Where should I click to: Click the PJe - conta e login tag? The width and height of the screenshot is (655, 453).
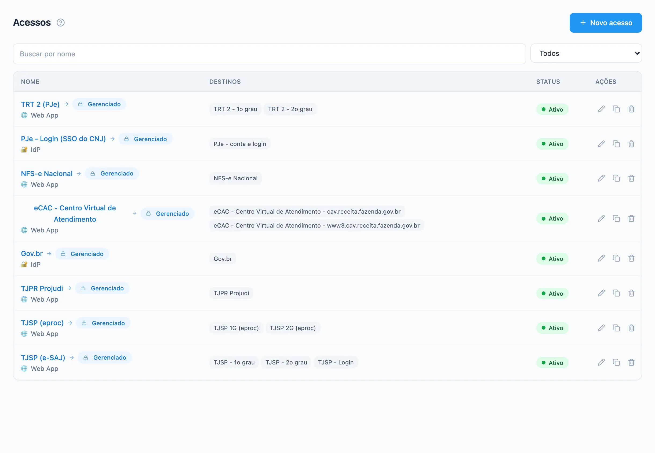point(240,144)
